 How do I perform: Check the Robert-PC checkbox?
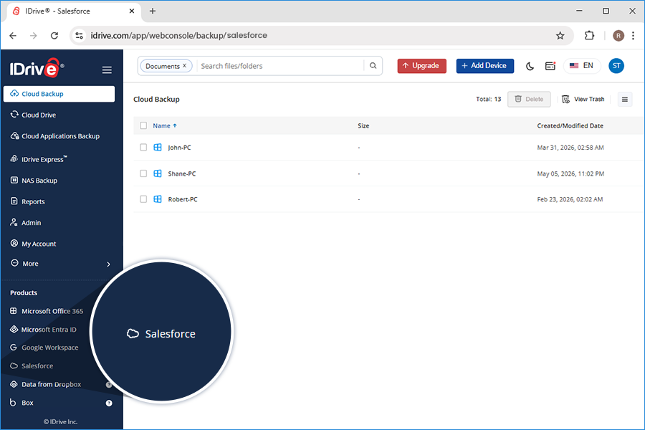tap(143, 199)
